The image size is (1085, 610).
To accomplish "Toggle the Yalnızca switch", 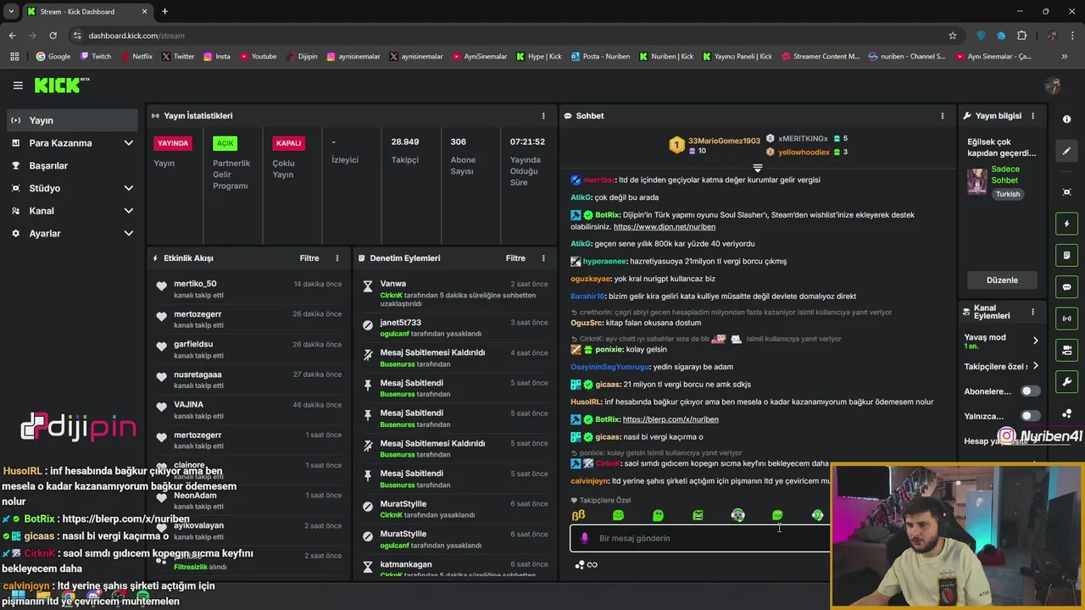I will [x=1030, y=416].
